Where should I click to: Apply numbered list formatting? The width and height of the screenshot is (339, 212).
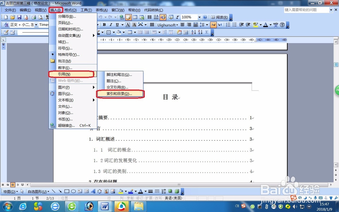(x=228, y=25)
